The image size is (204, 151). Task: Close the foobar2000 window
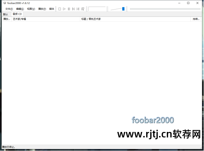[197, 3]
